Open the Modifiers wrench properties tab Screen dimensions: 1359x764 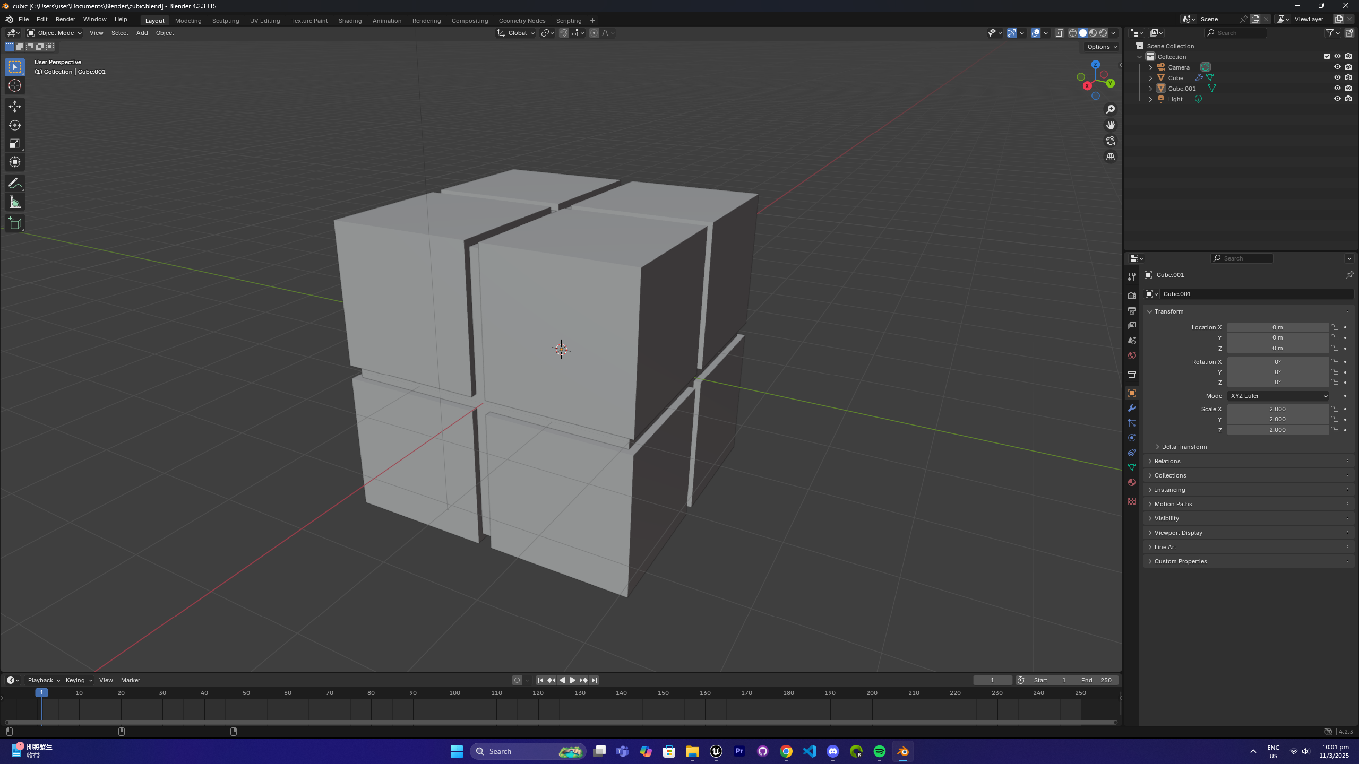1132,408
